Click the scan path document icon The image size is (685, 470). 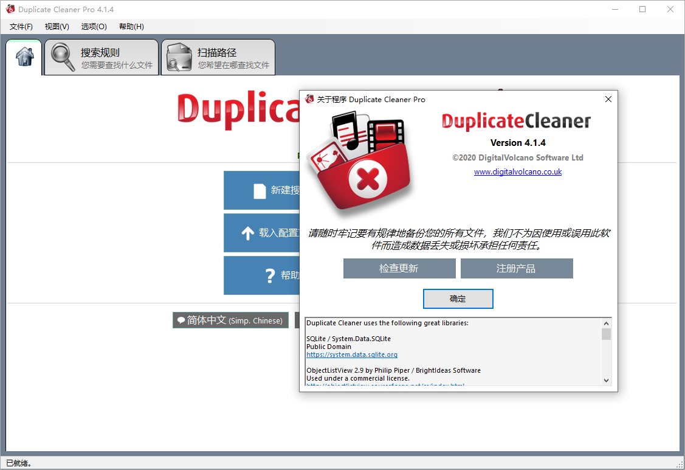[178, 57]
